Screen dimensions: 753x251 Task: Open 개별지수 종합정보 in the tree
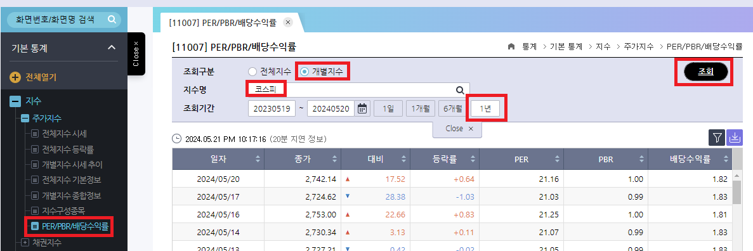[x=72, y=195]
